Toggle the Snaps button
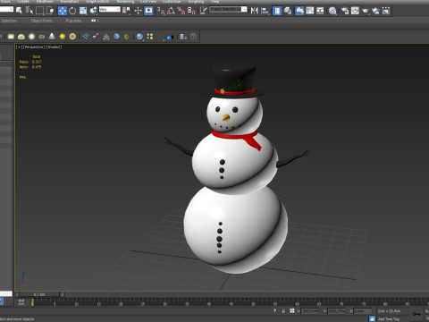 (x=161, y=11)
